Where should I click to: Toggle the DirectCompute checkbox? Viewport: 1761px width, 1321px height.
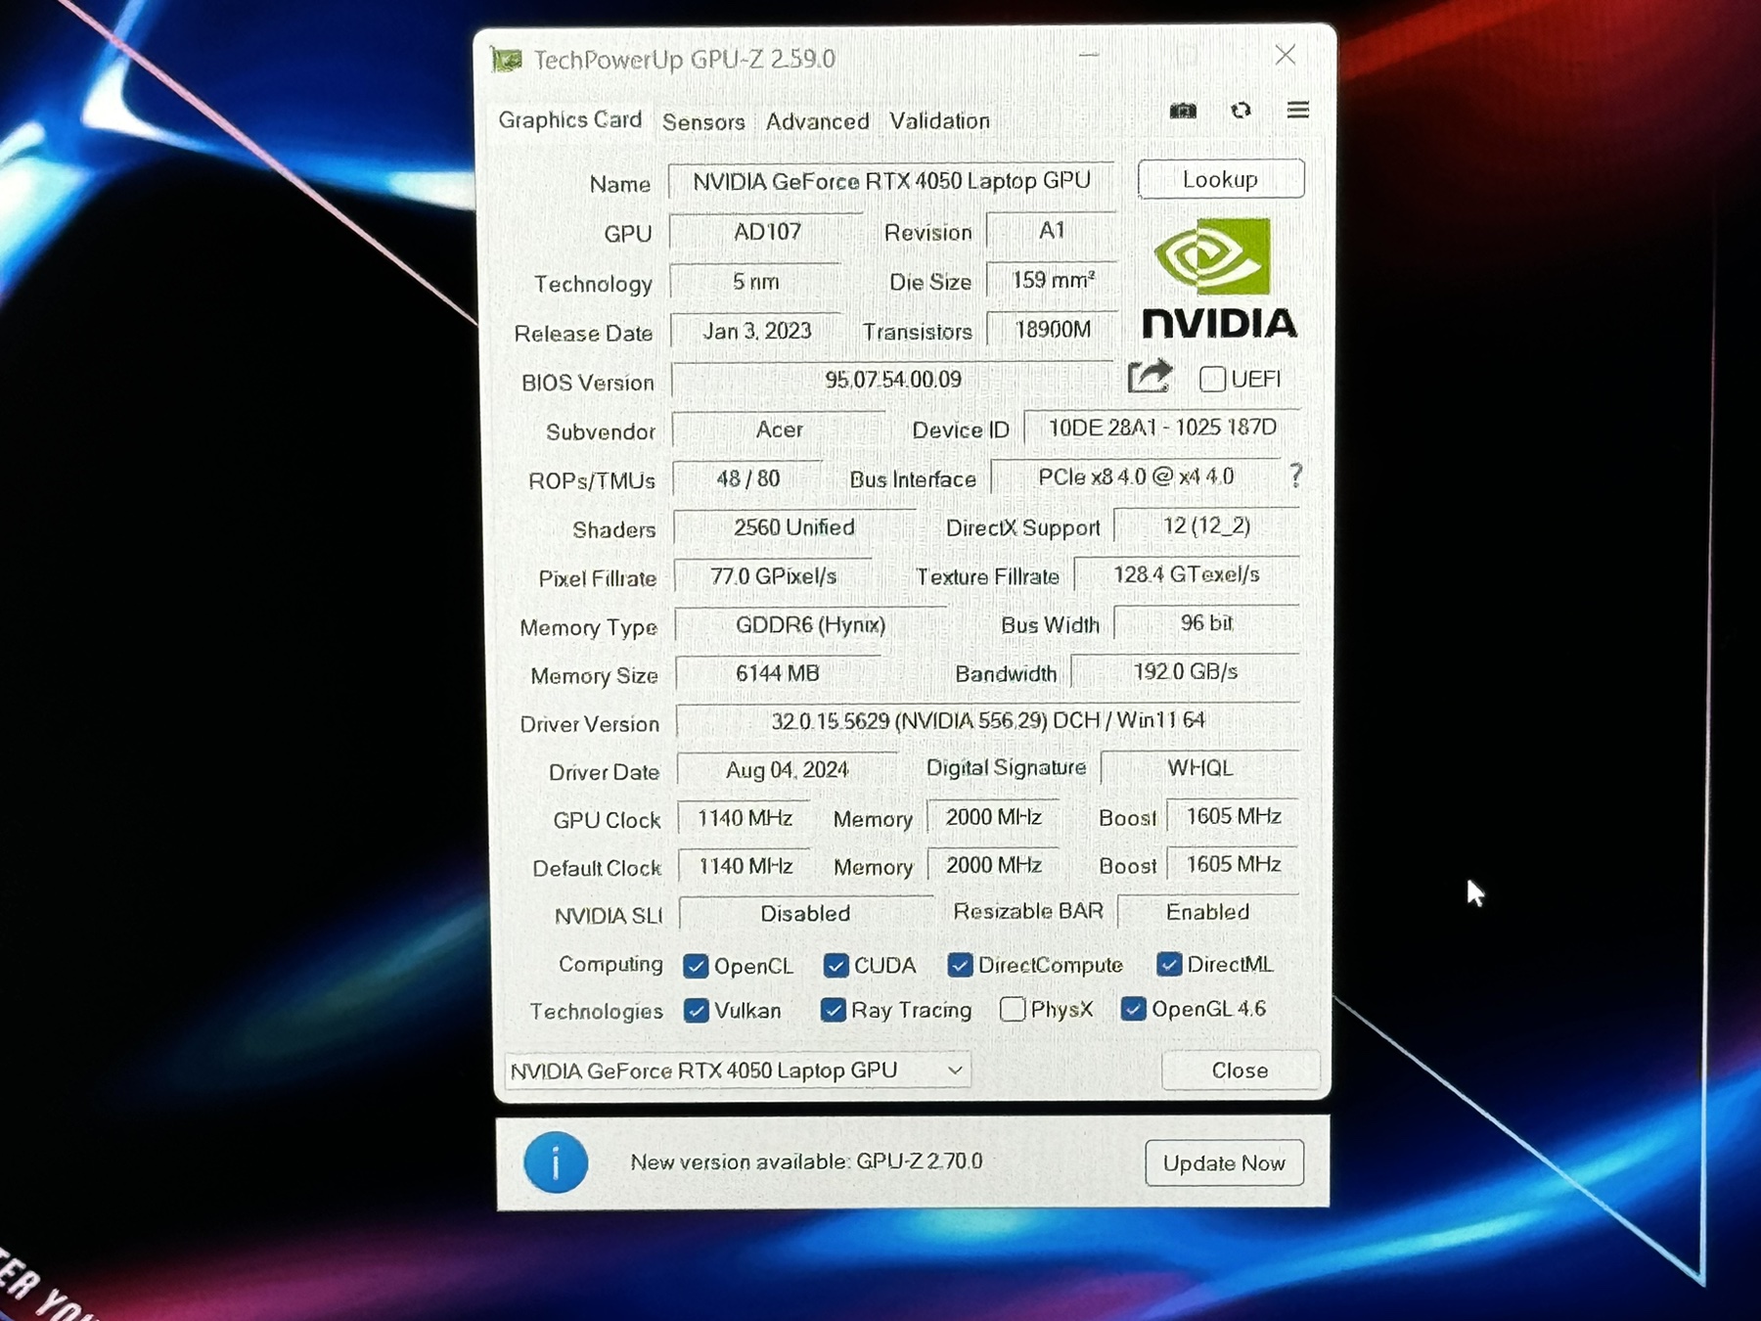[960, 965]
